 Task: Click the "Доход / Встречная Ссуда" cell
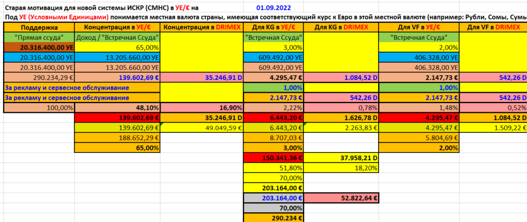(x=117, y=37)
